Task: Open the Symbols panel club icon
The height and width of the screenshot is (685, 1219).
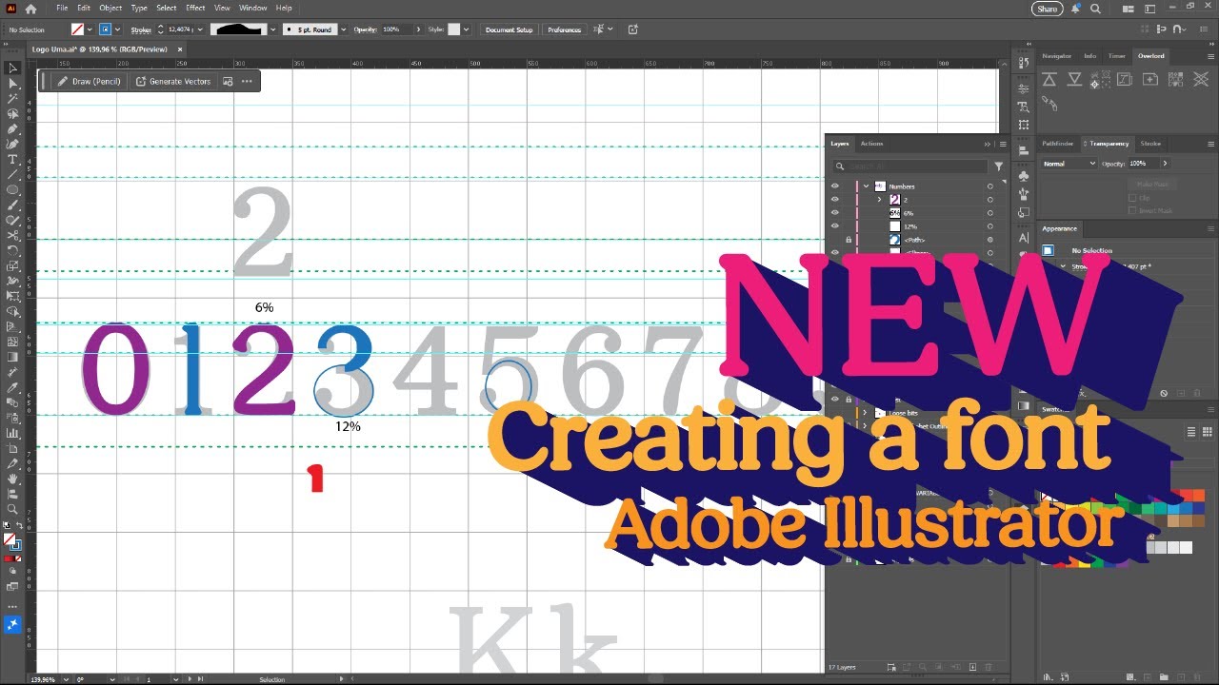Action: tap(1023, 177)
